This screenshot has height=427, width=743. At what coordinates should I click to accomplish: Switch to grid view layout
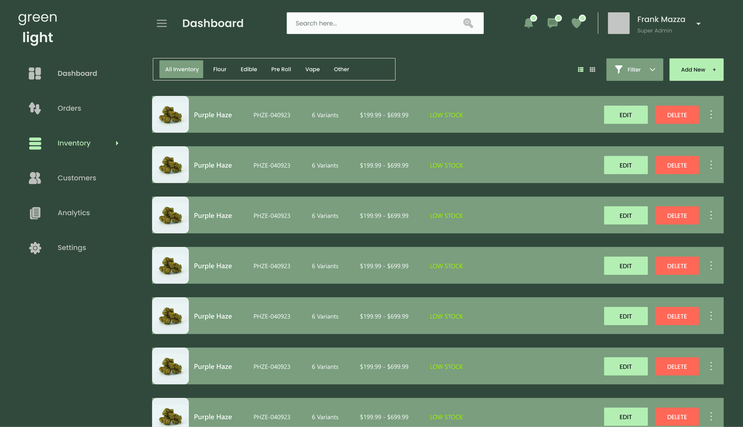click(592, 69)
